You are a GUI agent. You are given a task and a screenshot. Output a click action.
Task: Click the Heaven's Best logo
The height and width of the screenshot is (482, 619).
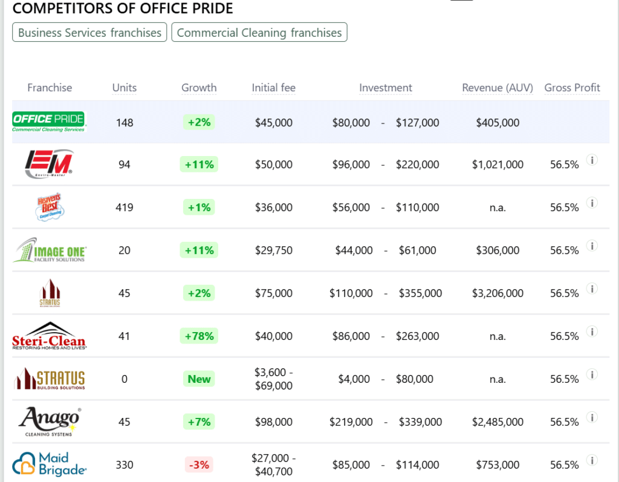click(x=50, y=207)
